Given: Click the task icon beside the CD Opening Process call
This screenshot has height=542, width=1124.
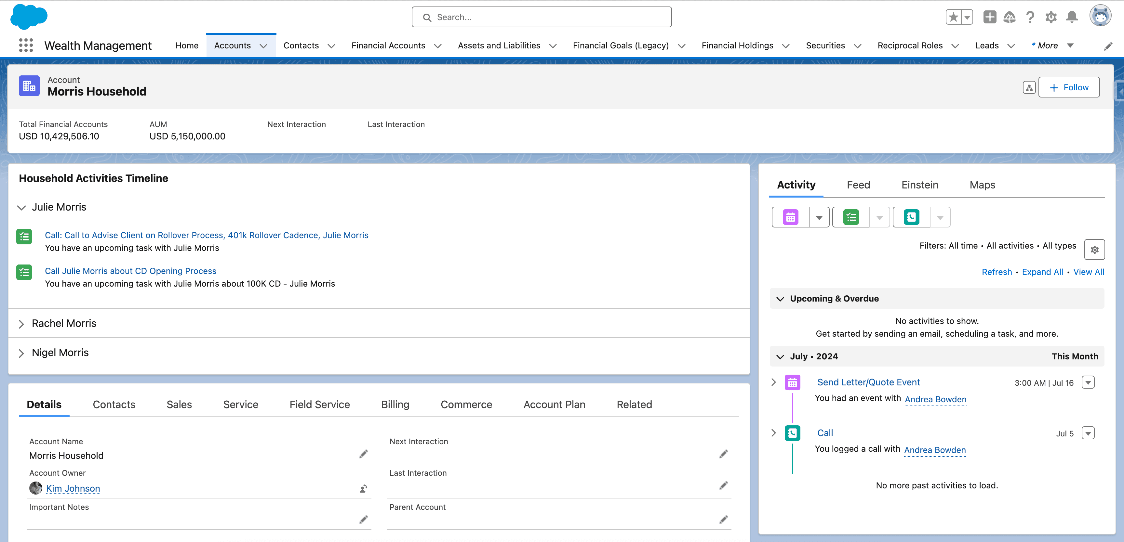Looking at the screenshot, I should 24,273.
